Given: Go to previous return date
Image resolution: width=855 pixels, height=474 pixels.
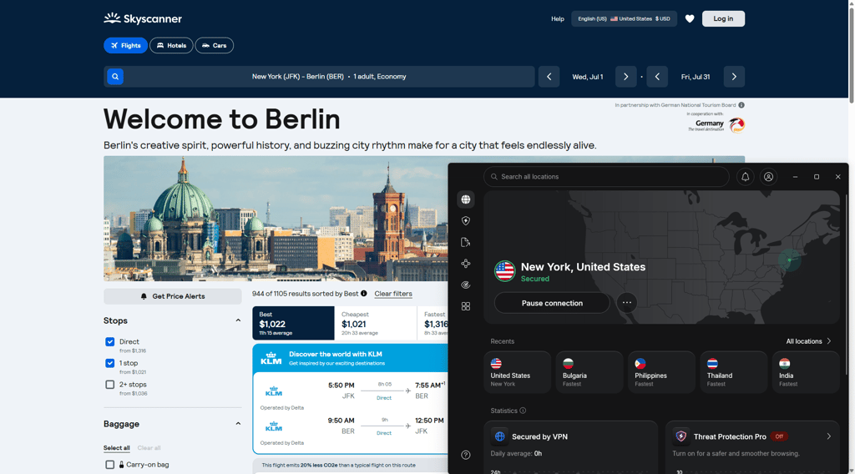Looking at the screenshot, I should click(x=657, y=76).
